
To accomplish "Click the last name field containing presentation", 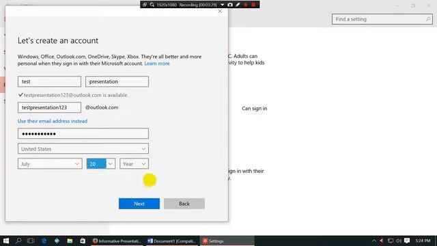I will [x=117, y=81].
